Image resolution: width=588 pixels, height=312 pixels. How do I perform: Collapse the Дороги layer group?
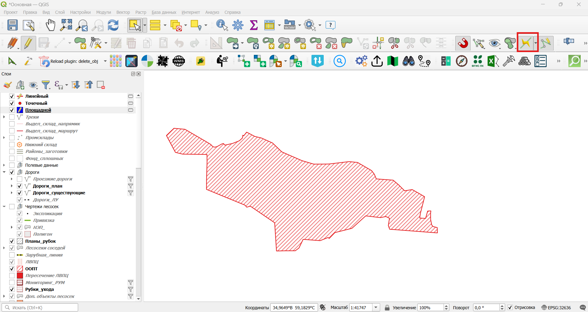(4, 172)
